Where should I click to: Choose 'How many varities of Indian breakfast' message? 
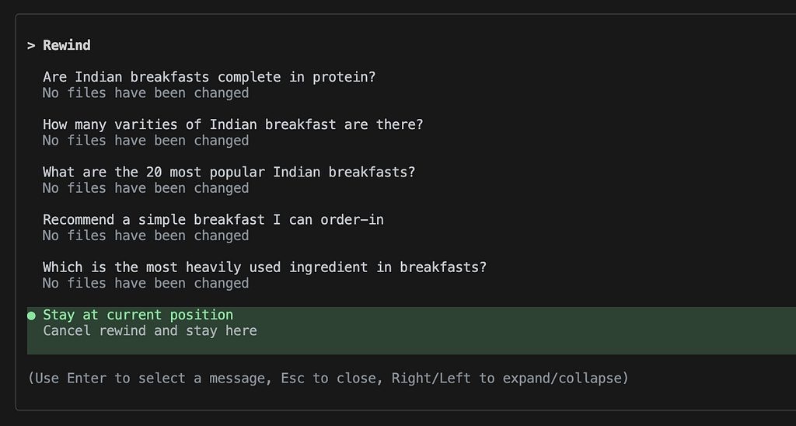pos(233,124)
